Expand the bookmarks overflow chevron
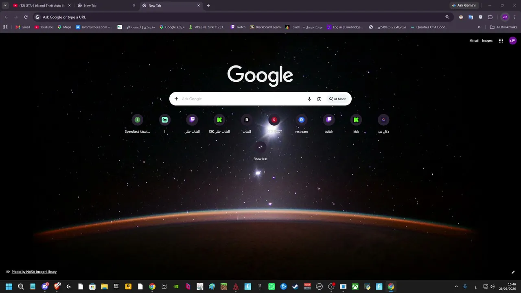This screenshot has width=521, height=293. point(479,27)
